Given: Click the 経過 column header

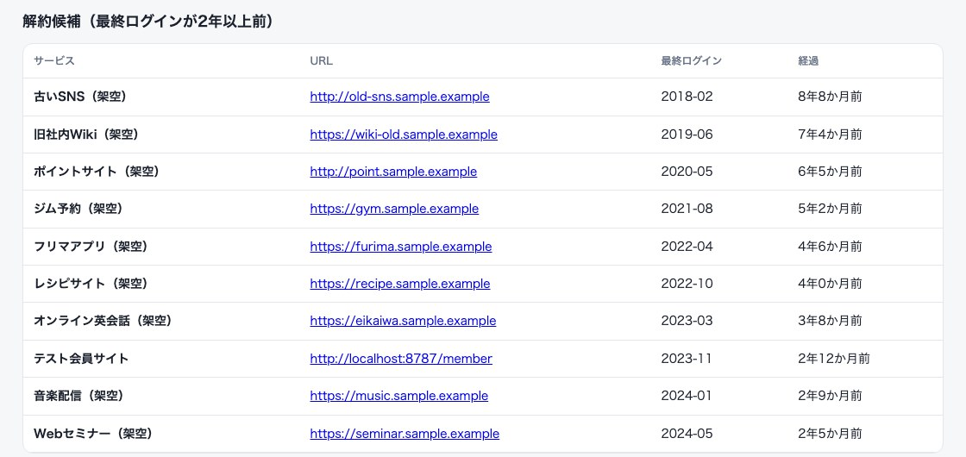Looking at the screenshot, I should 808,61.
